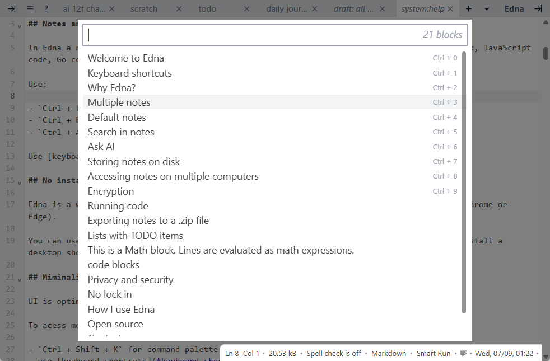Switch to the 'ai 12f cha...' tab
Screen dimensions: 550x361
click(84, 9)
